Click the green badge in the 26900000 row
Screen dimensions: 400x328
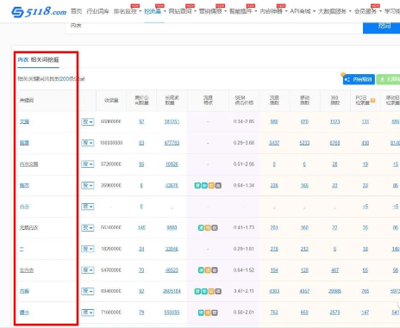point(197,185)
